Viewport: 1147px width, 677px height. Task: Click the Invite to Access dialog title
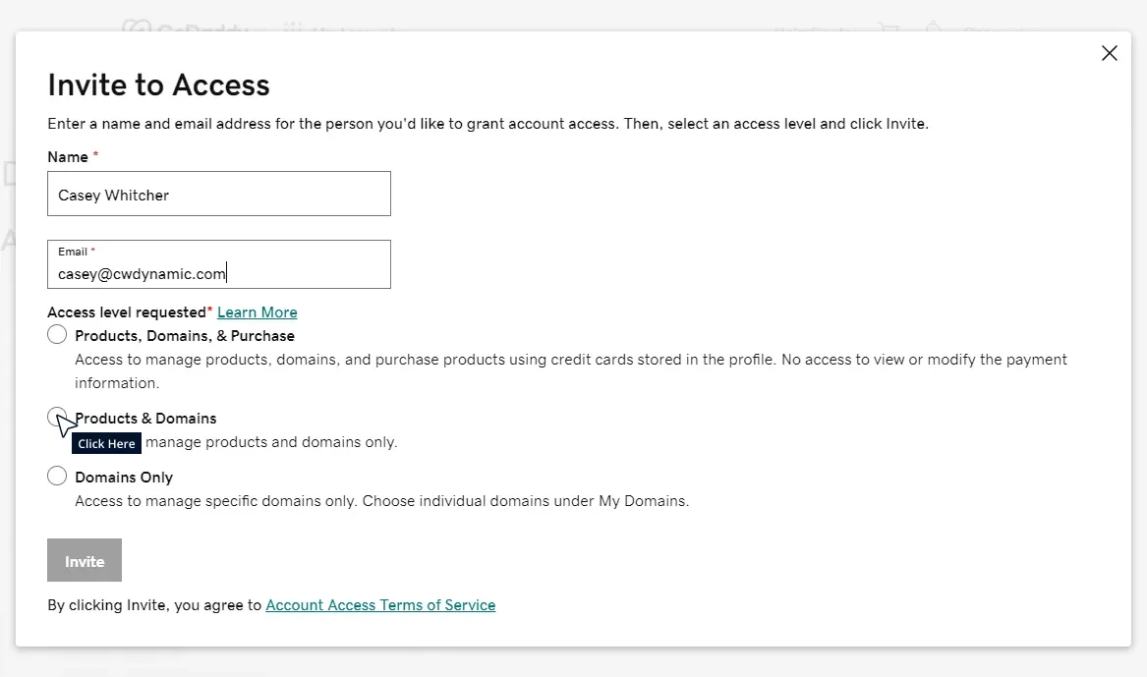coord(158,85)
